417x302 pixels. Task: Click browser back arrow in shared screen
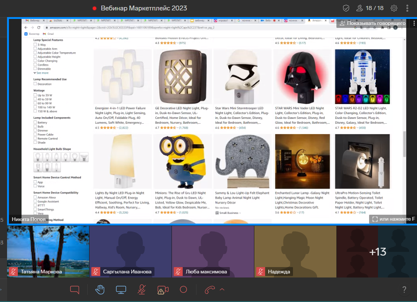pos(26,27)
